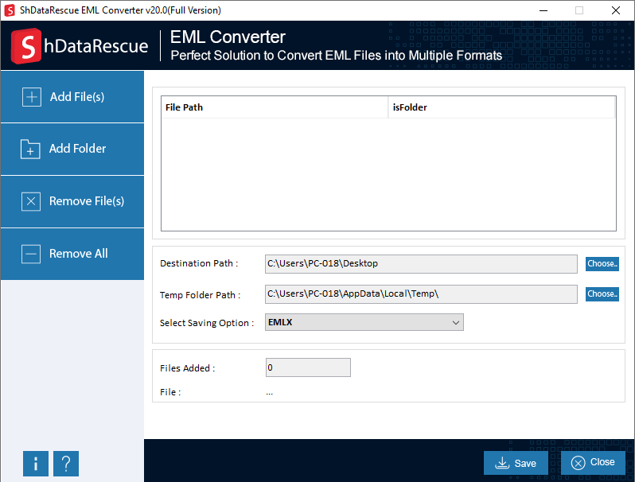
Task: Click the isFolder column header
Action: [x=501, y=107]
